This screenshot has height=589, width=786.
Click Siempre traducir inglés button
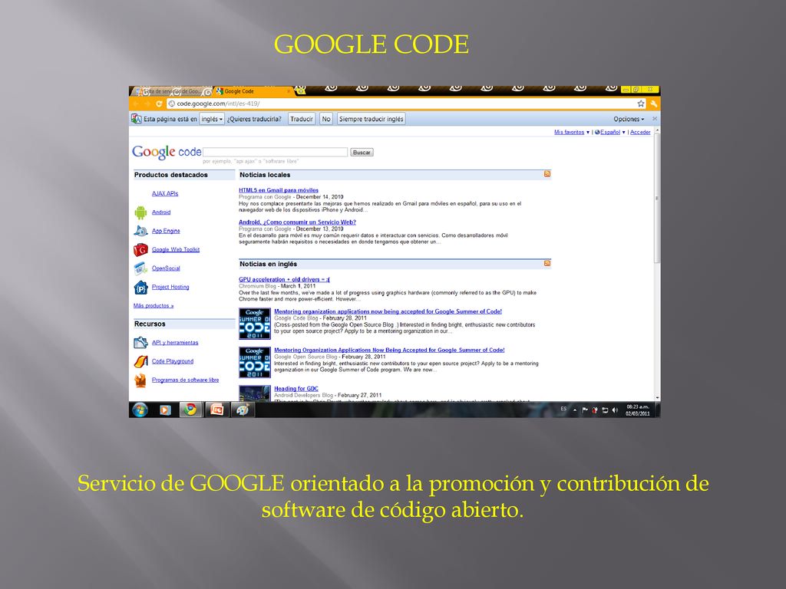click(371, 119)
